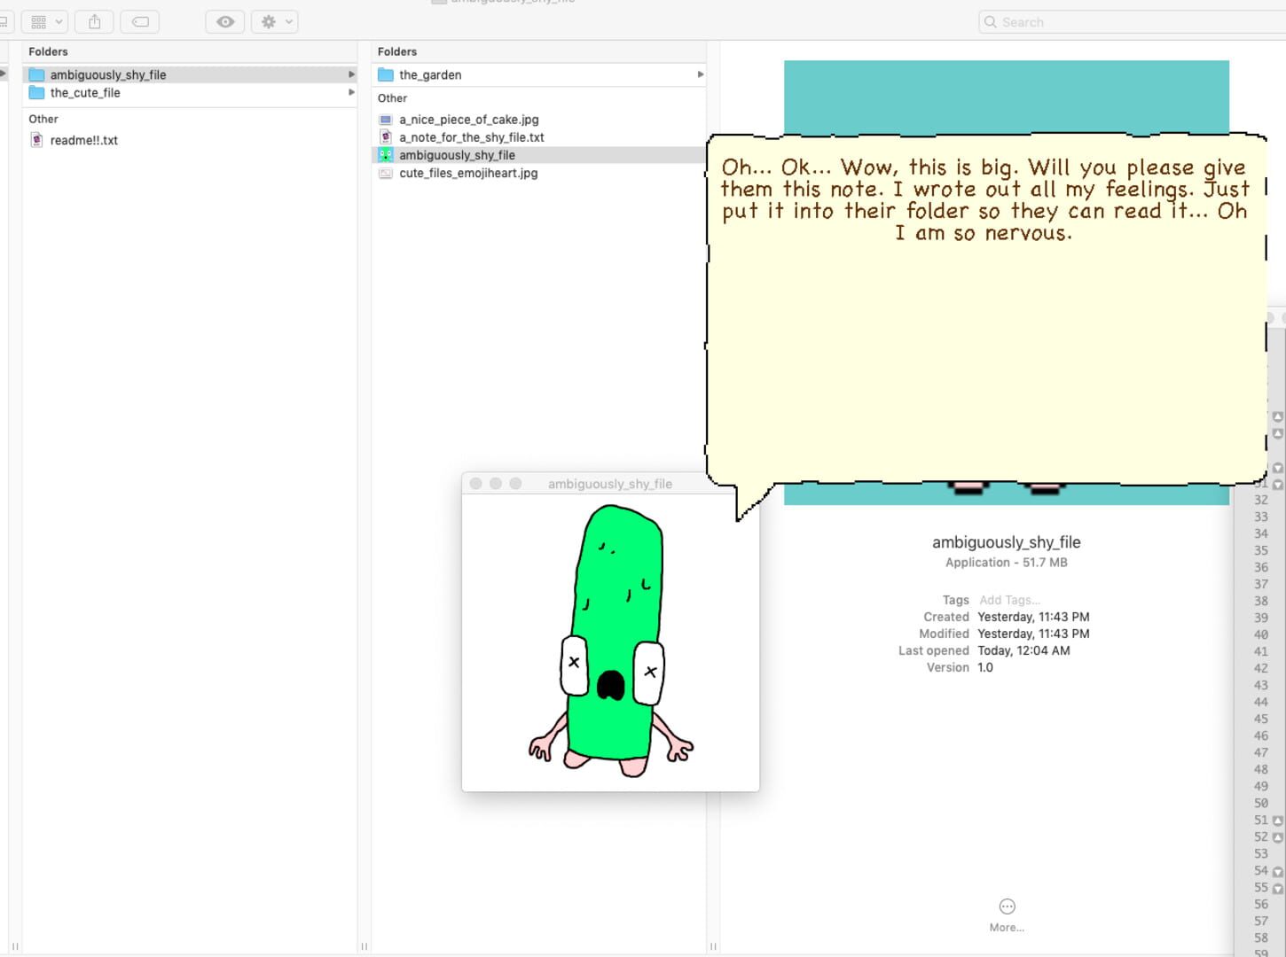Image resolution: width=1286 pixels, height=957 pixels.
Task: Open the the_garden folder
Action: [539, 74]
